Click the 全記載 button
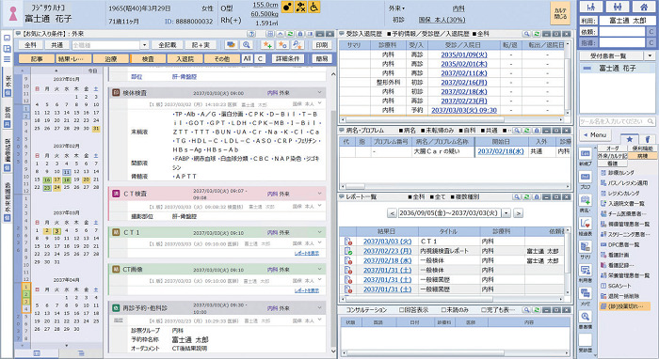 pyautogui.click(x=168, y=45)
